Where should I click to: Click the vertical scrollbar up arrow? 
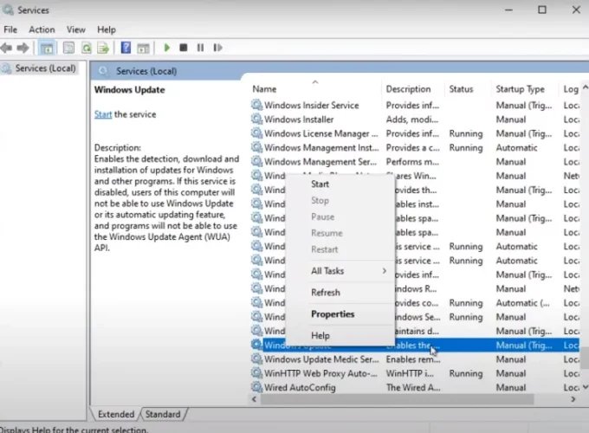585,87
